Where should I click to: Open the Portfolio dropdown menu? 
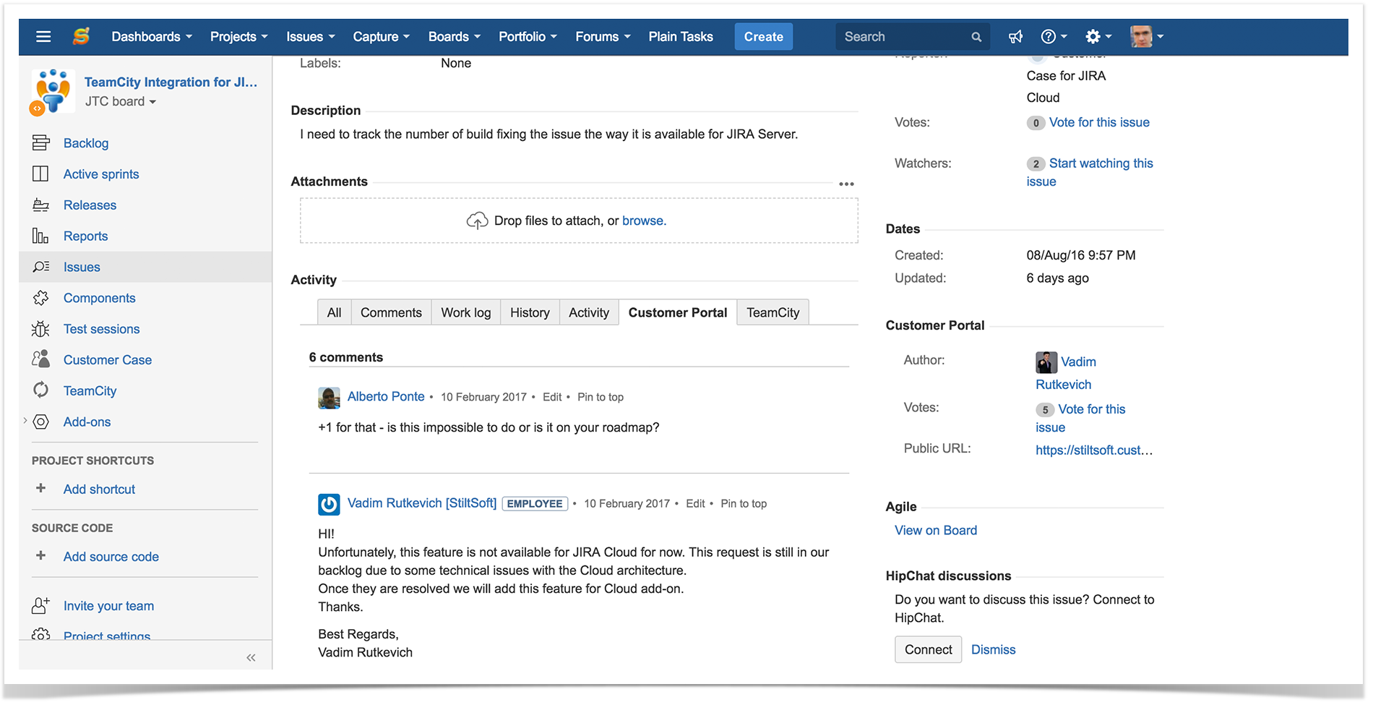(x=528, y=37)
